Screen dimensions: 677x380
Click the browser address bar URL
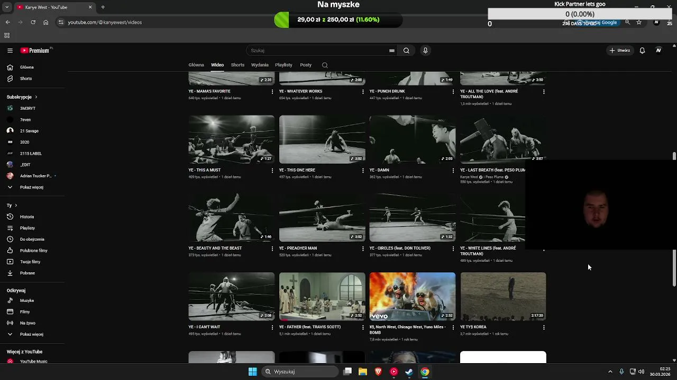[105, 22]
